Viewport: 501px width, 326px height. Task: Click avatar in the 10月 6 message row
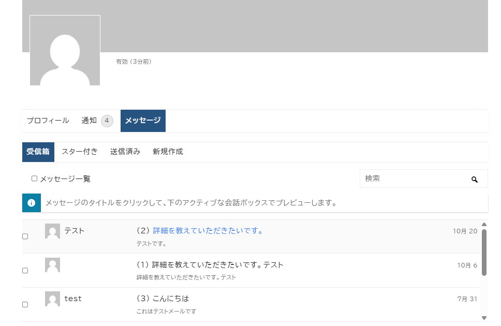click(x=52, y=265)
